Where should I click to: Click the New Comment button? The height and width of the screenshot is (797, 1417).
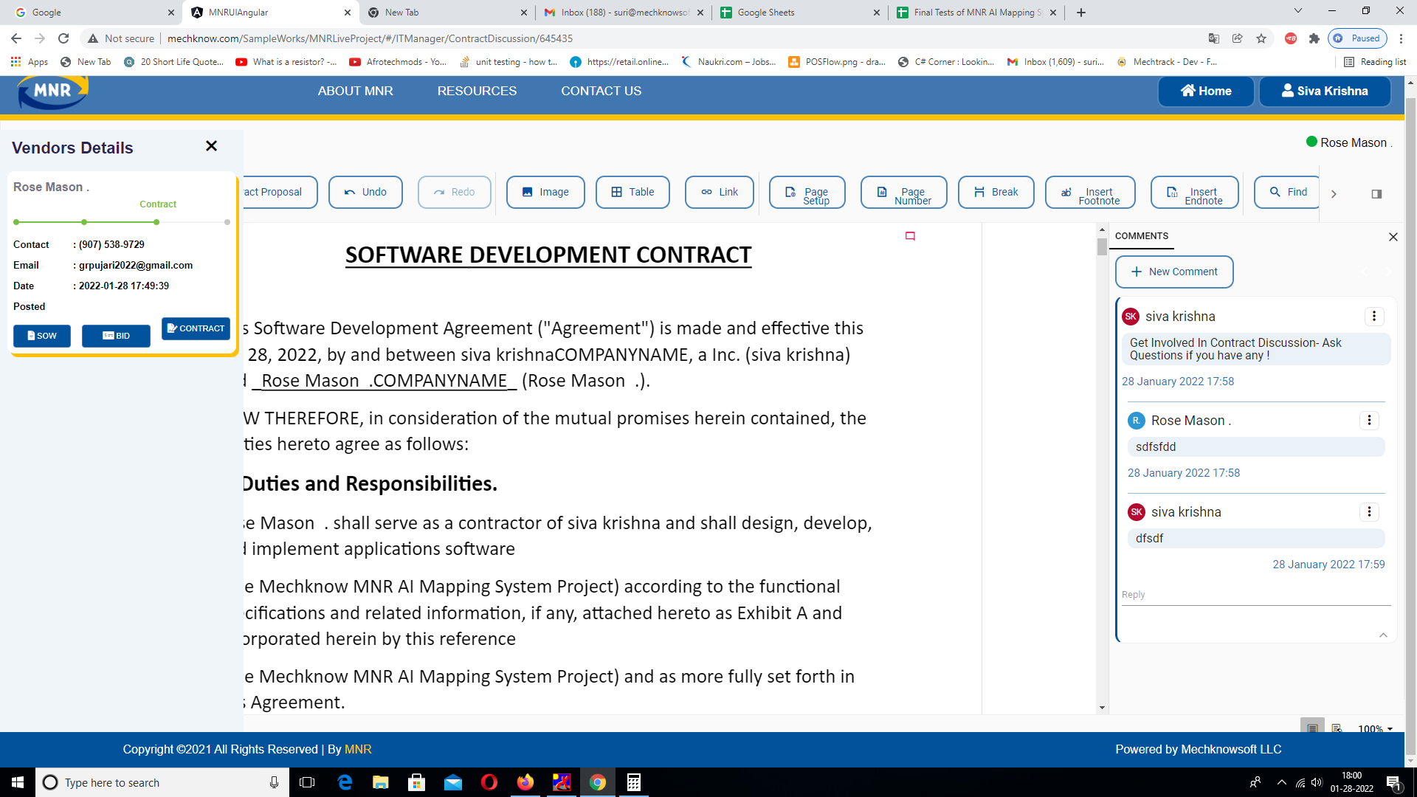(x=1173, y=272)
